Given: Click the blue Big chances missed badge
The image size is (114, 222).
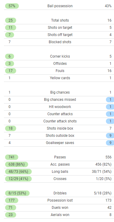Looking at the screenshot, I should (x=110, y=100).
